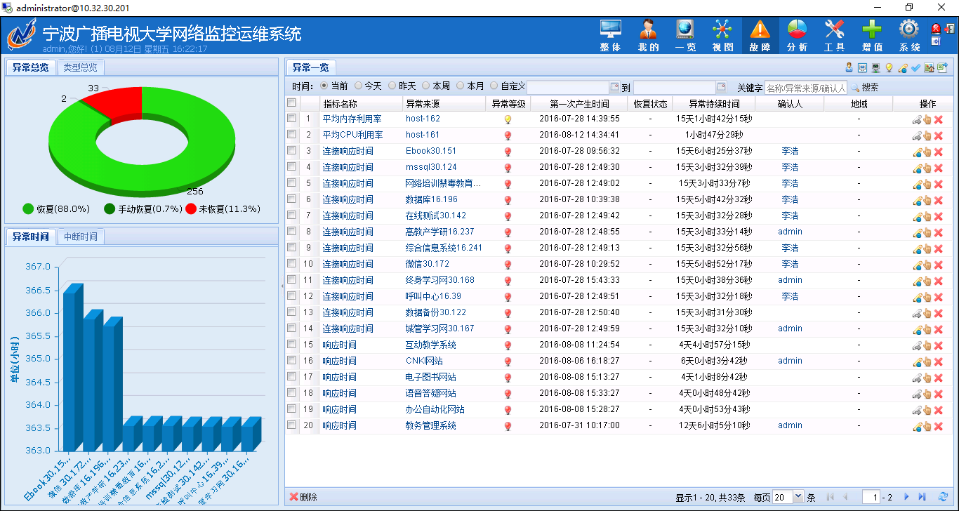Open host-162 source link
959x511 pixels.
[x=423, y=119]
